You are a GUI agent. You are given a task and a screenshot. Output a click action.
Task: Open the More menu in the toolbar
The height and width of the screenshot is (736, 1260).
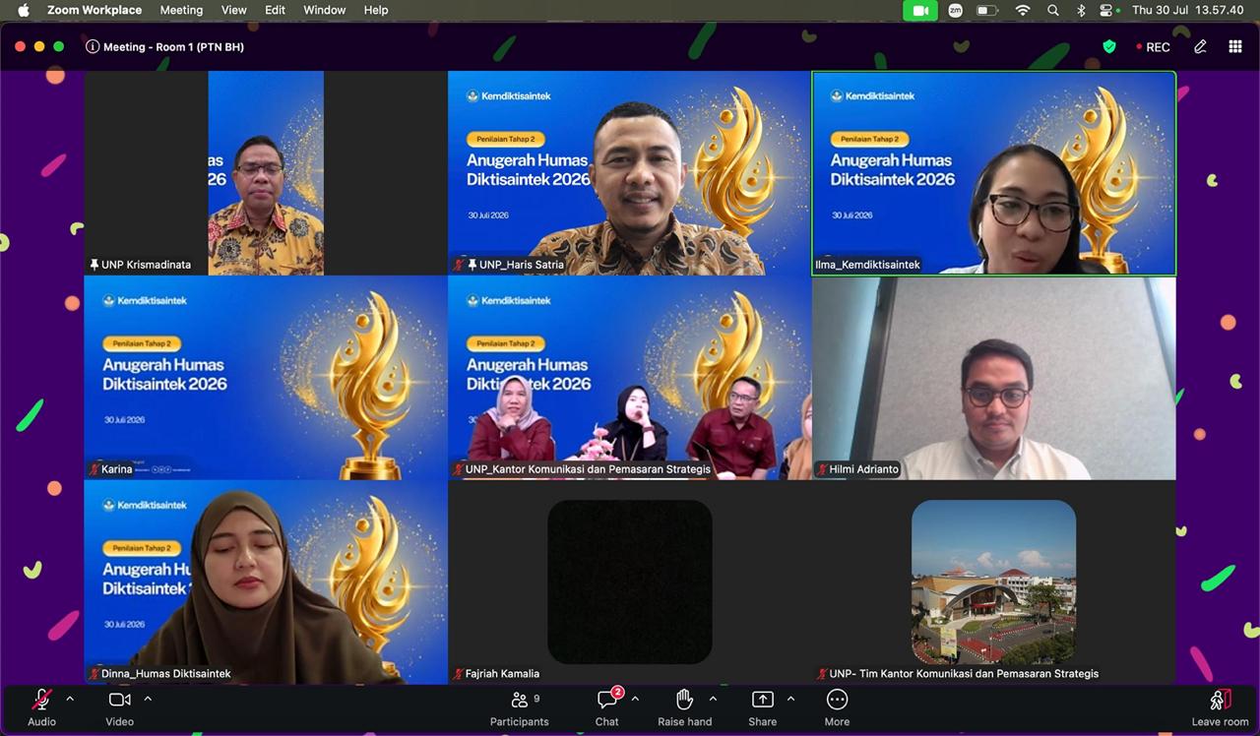(837, 707)
